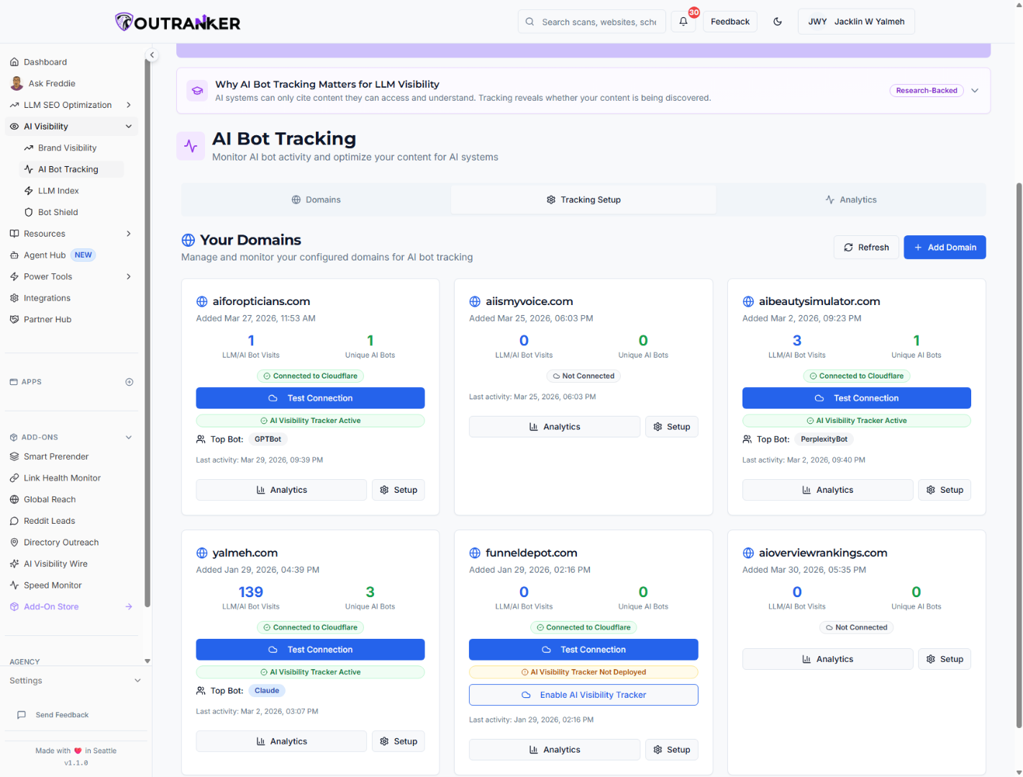Image resolution: width=1023 pixels, height=777 pixels.
Task: Toggle dark mode with the moon icon
Action: [778, 21]
